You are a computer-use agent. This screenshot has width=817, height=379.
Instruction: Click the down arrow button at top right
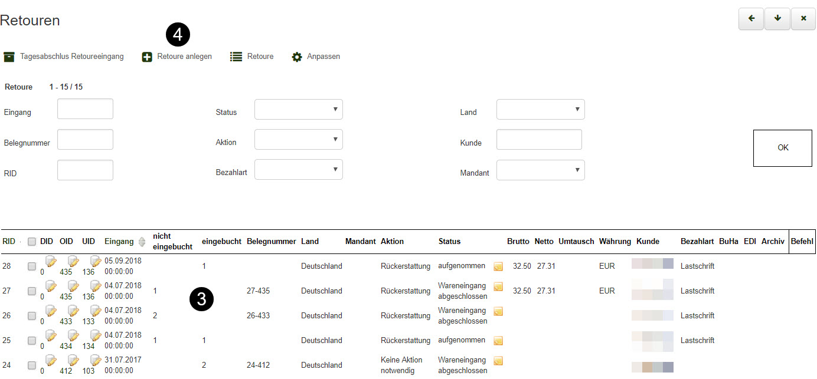click(777, 18)
